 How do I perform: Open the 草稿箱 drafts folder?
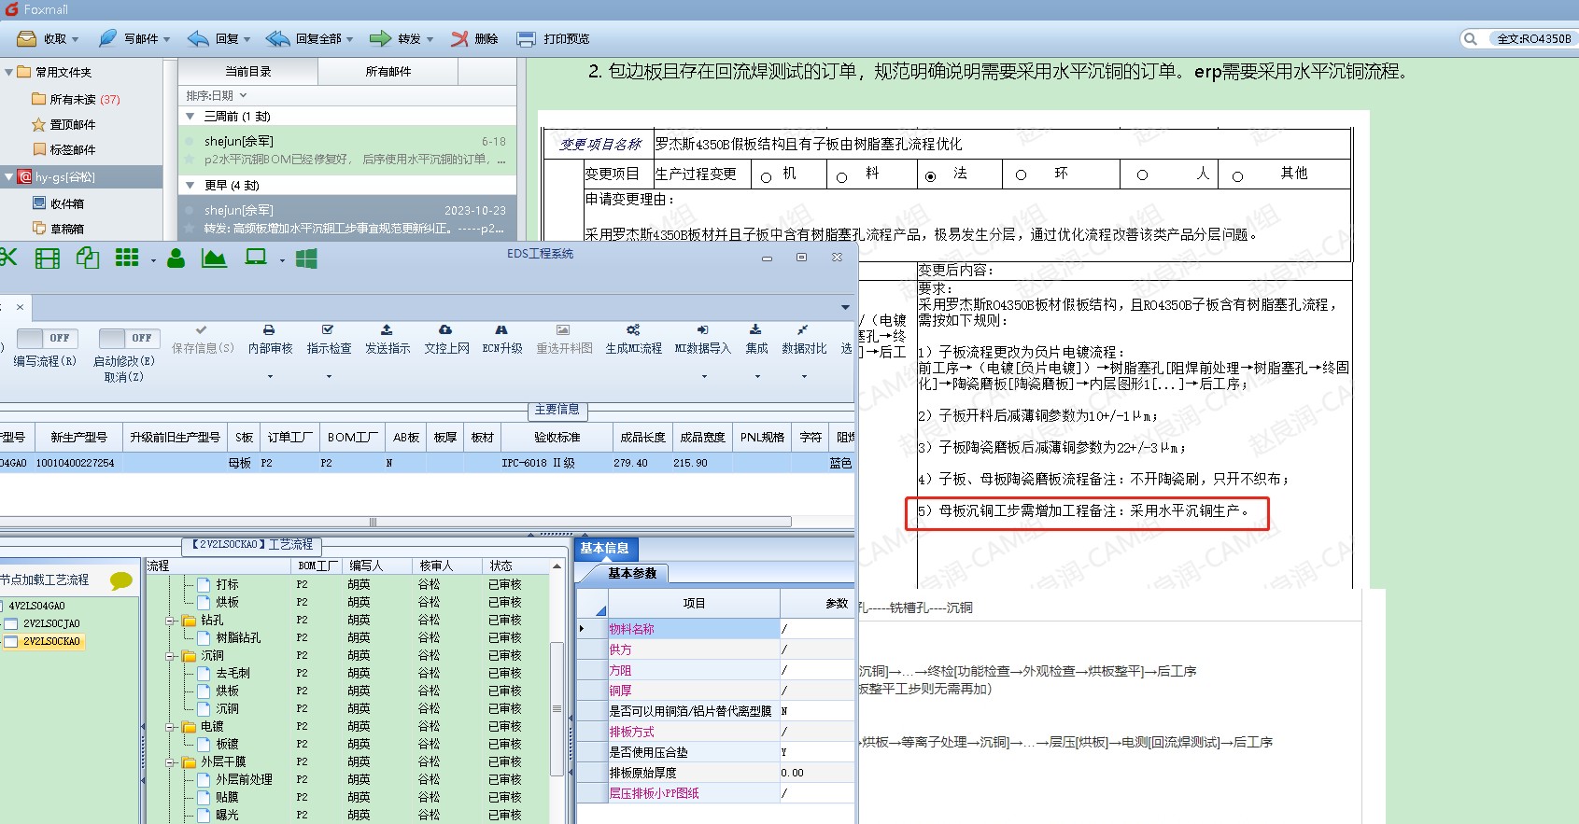58,229
